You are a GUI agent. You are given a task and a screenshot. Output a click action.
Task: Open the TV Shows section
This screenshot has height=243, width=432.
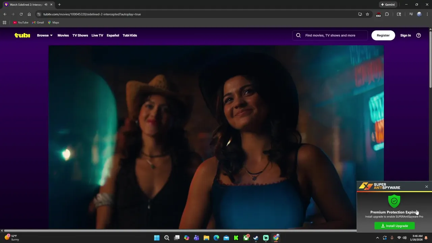(x=80, y=35)
